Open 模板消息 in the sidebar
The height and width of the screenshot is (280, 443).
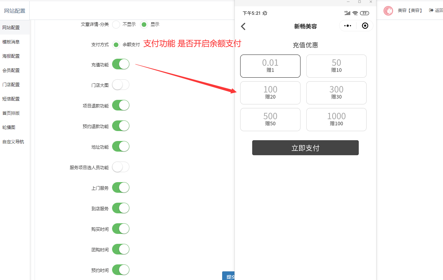(x=15, y=42)
